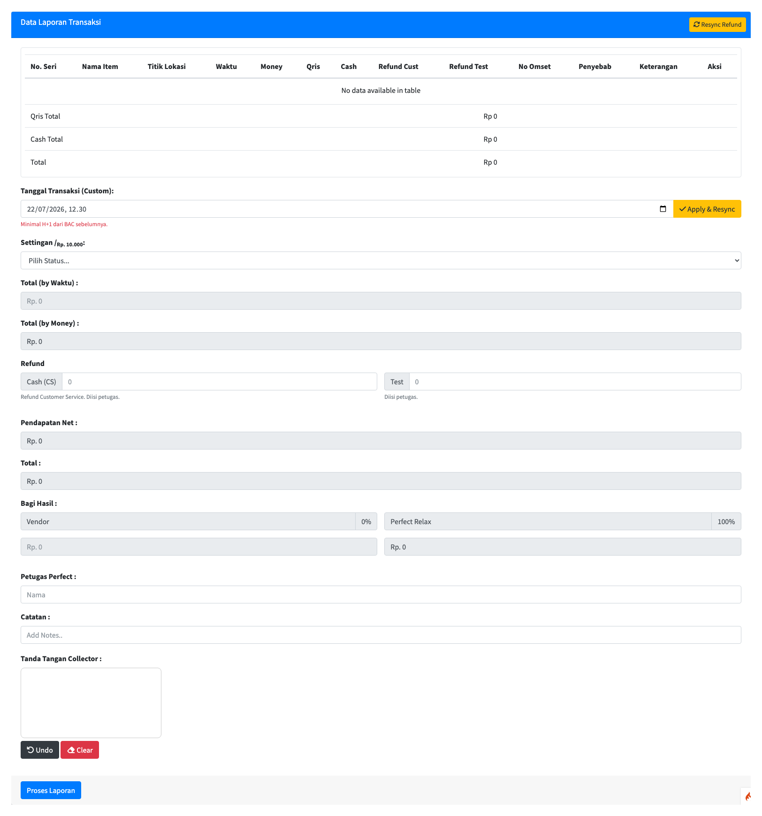The image size is (762, 816).
Task: Click the Aksi column header
Action: pyautogui.click(x=714, y=67)
